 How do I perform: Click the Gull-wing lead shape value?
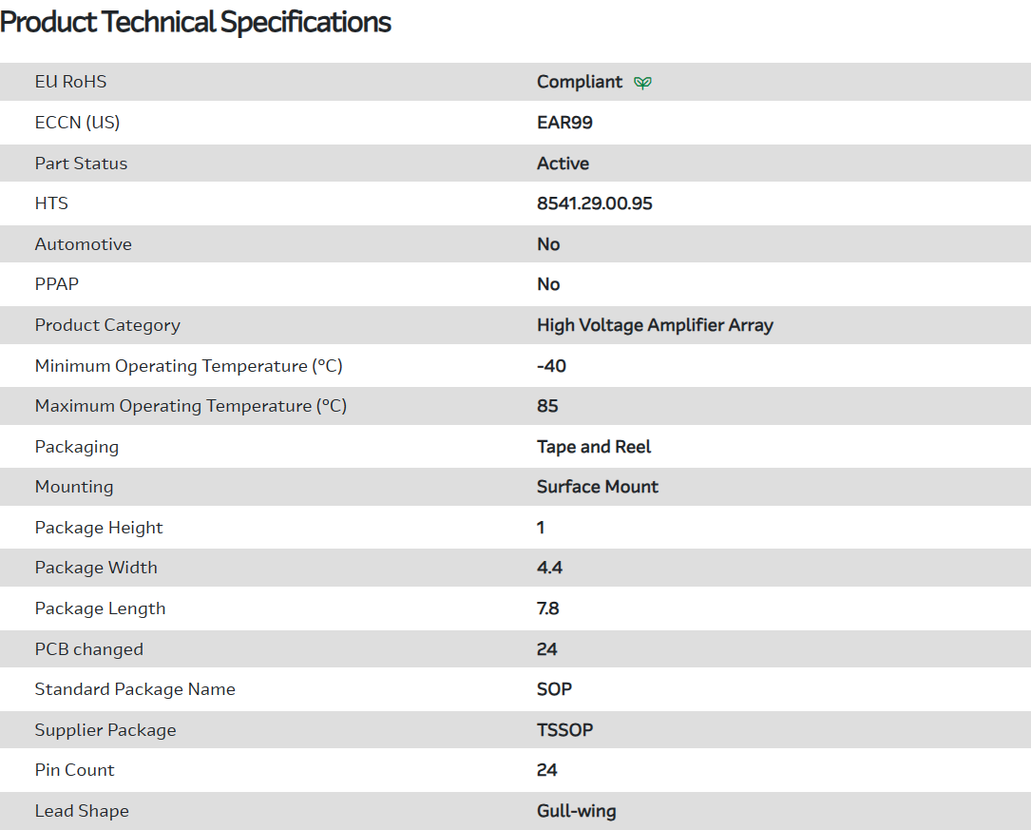click(576, 811)
